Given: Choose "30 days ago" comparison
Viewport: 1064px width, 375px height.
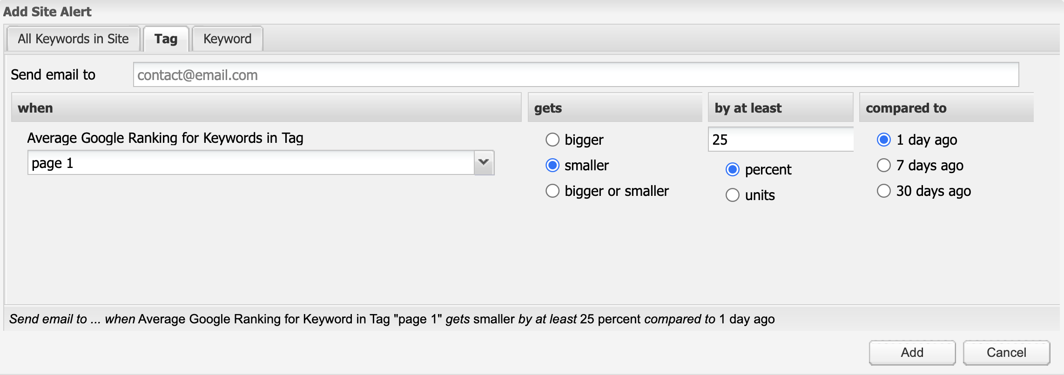Looking at the screenshot, I should click(x=883, y=191).
